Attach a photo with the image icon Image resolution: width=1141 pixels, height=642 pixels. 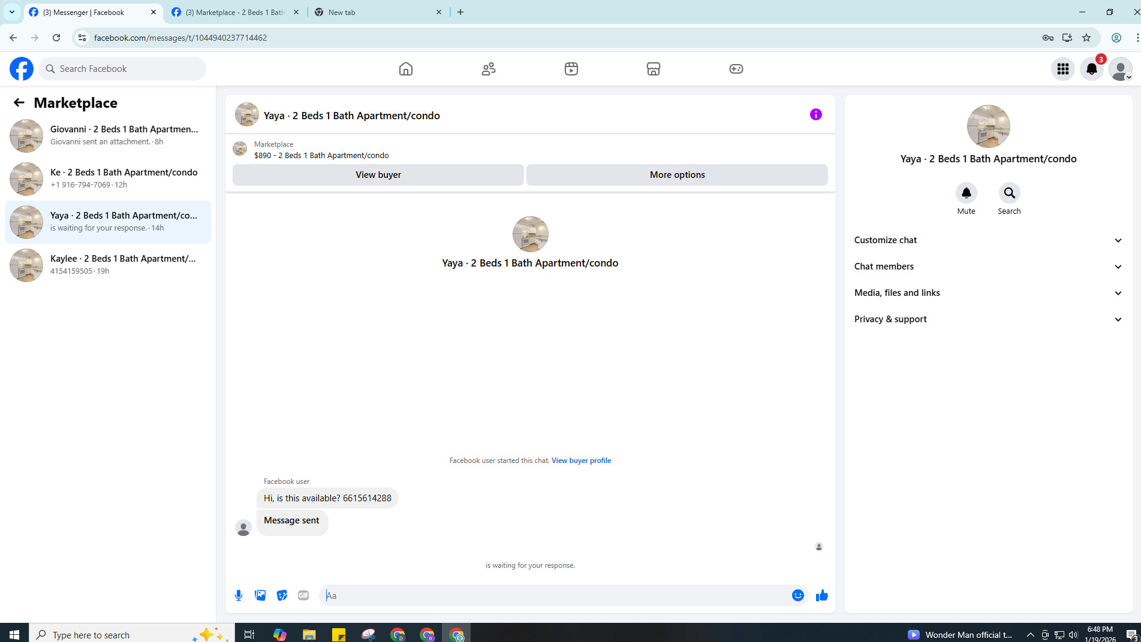coord(260,595)
